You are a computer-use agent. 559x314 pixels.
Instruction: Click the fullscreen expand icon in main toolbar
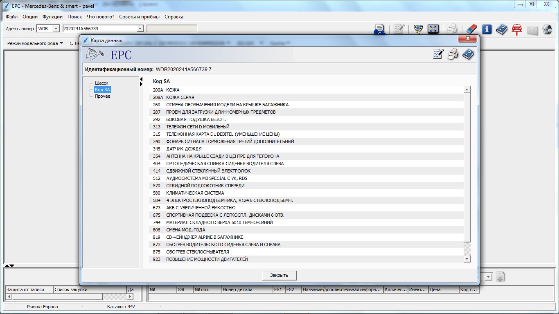[433, 29]
